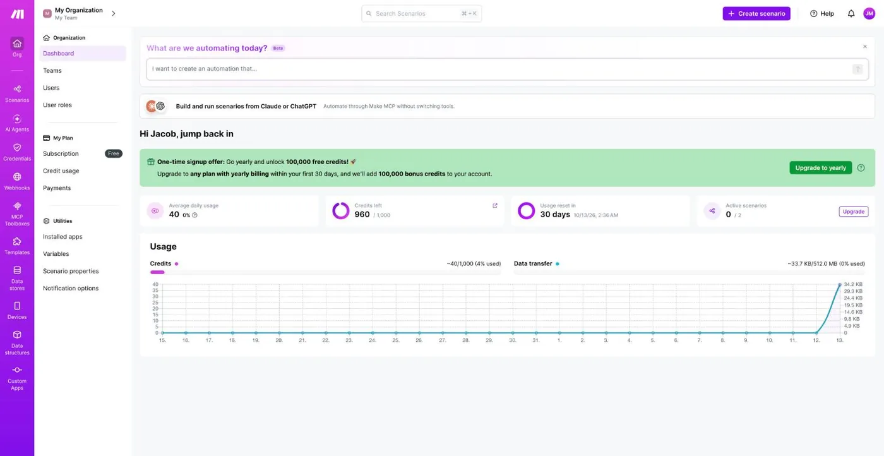Open AI Agents sidebar icon

pos(17,123)
